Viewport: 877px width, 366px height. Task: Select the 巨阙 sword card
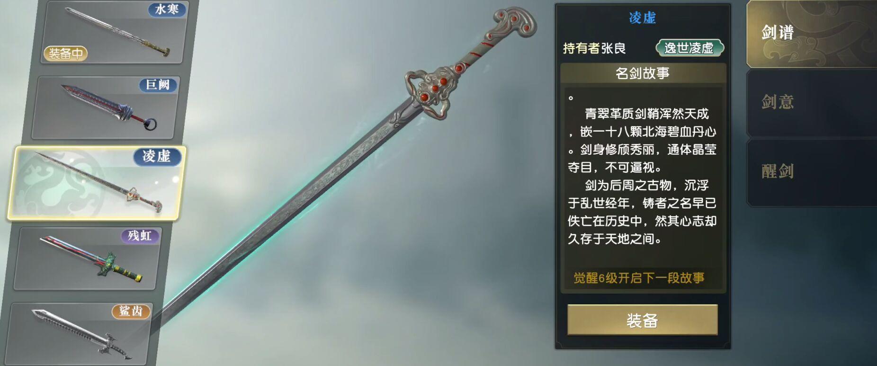[106, 107]
